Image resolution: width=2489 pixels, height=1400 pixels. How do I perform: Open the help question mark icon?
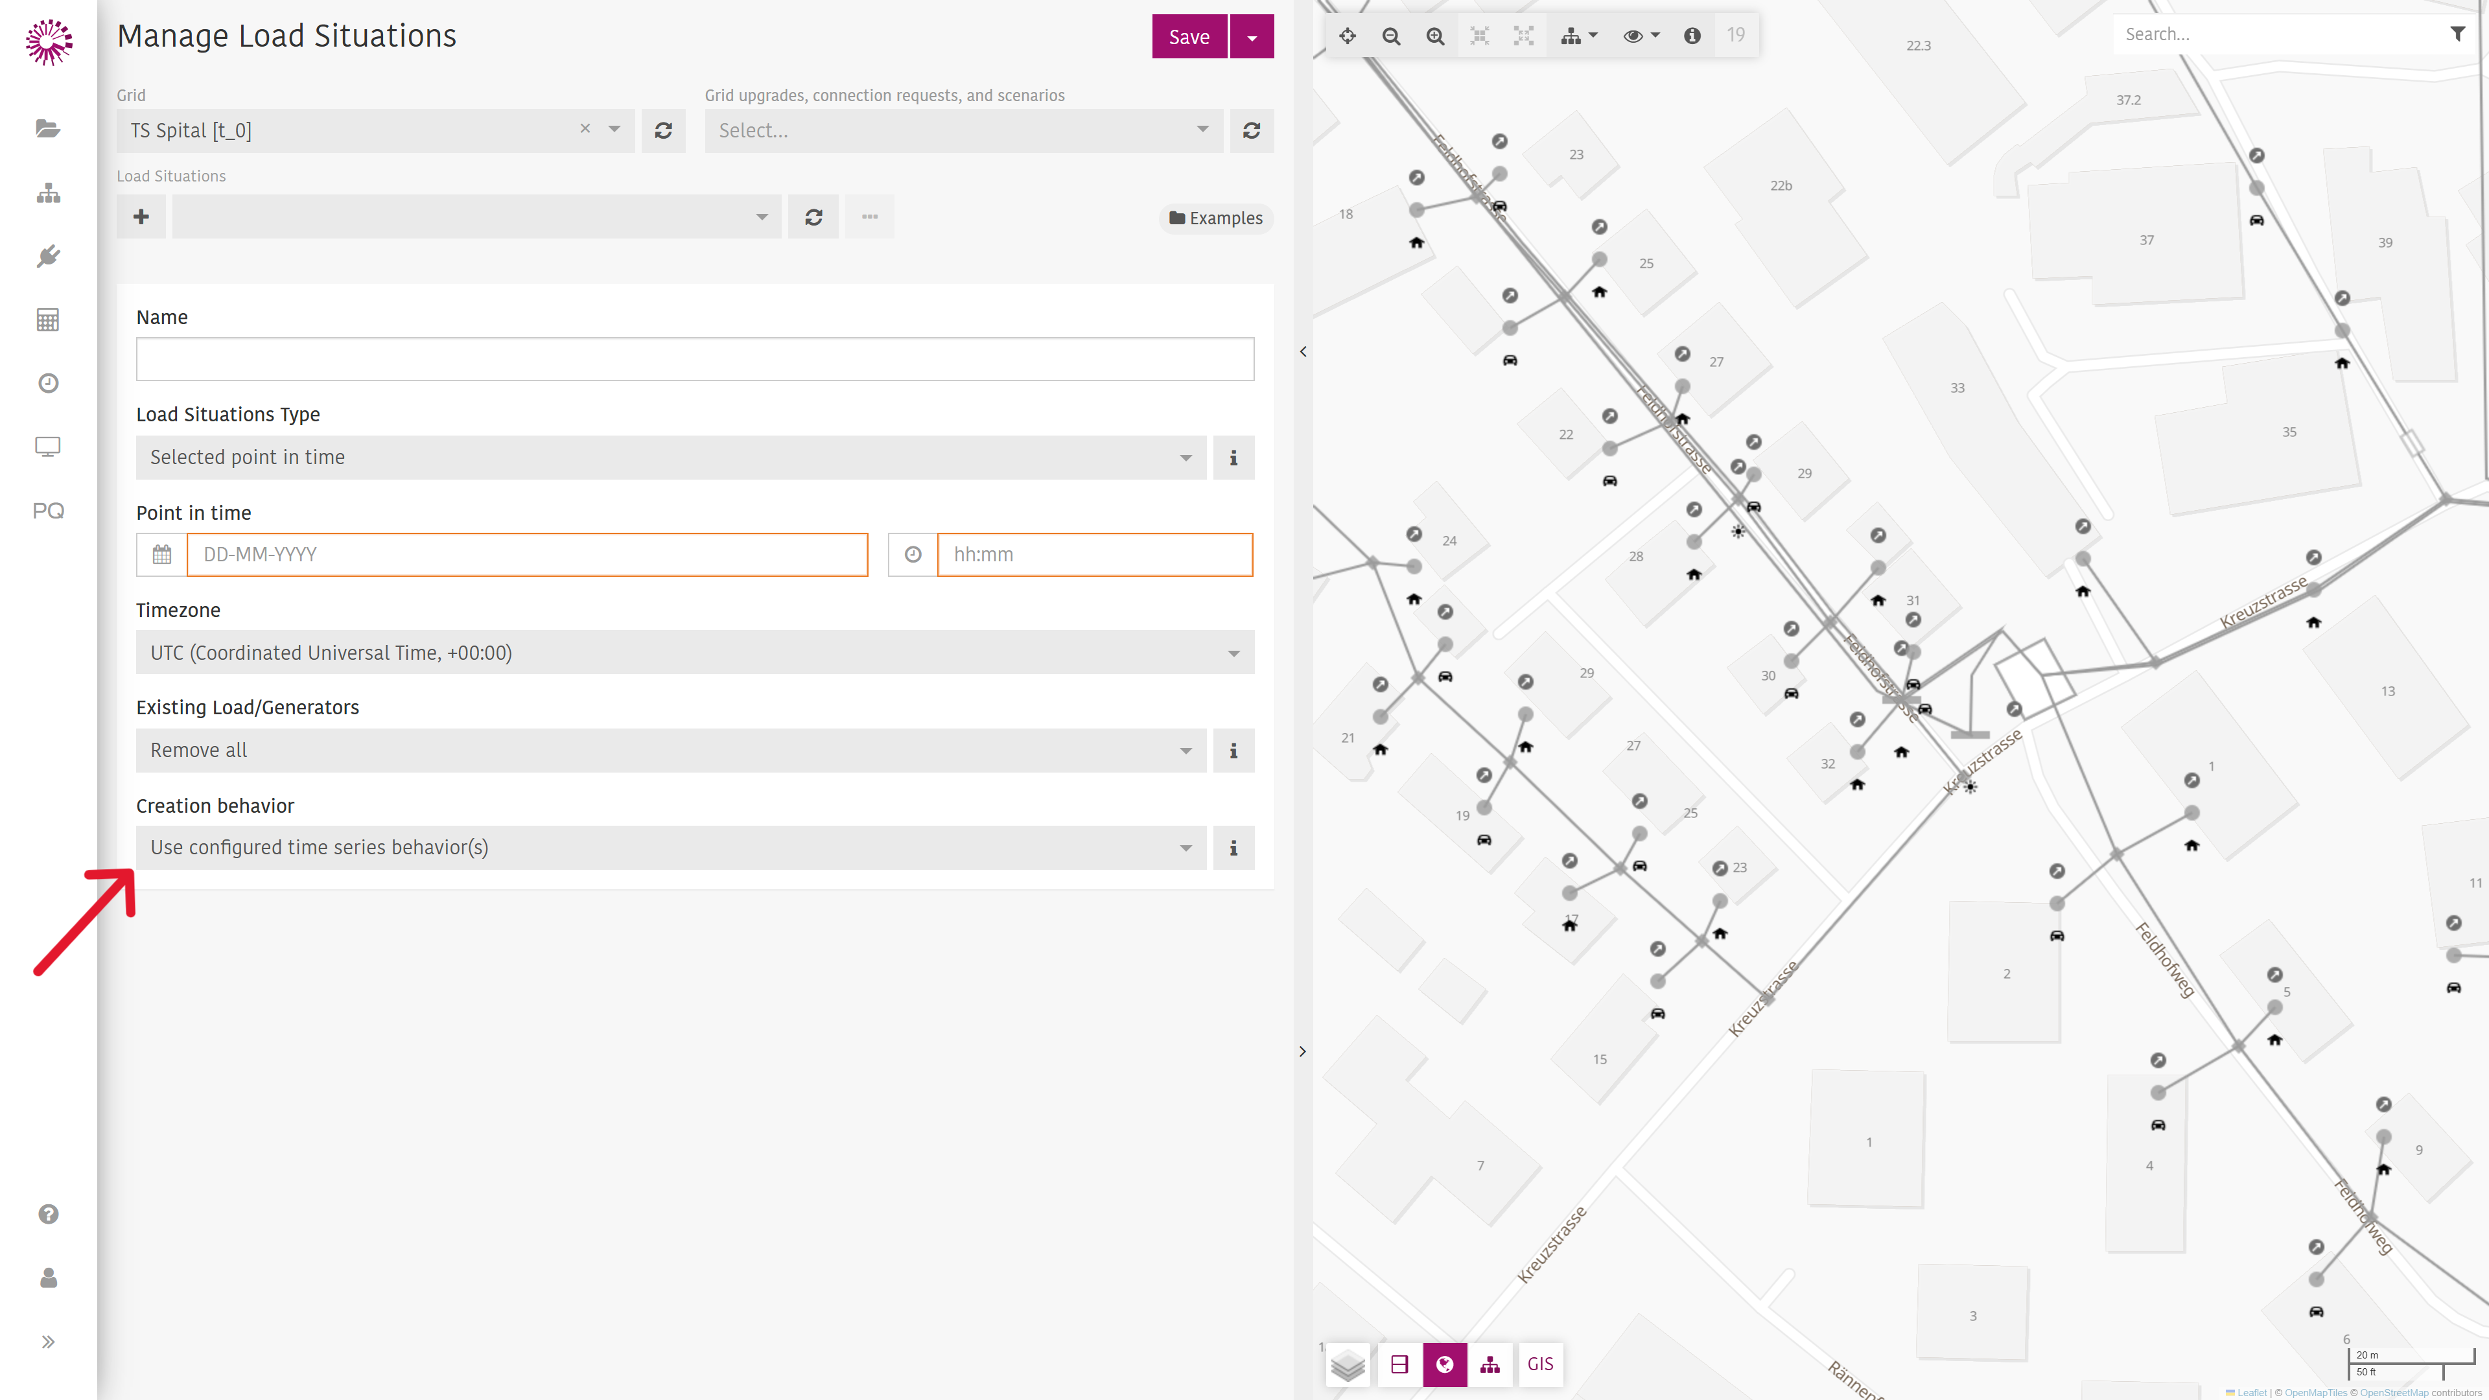(x=49, y=1215)
